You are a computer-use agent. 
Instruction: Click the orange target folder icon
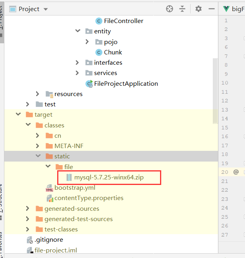click(29, 115)
